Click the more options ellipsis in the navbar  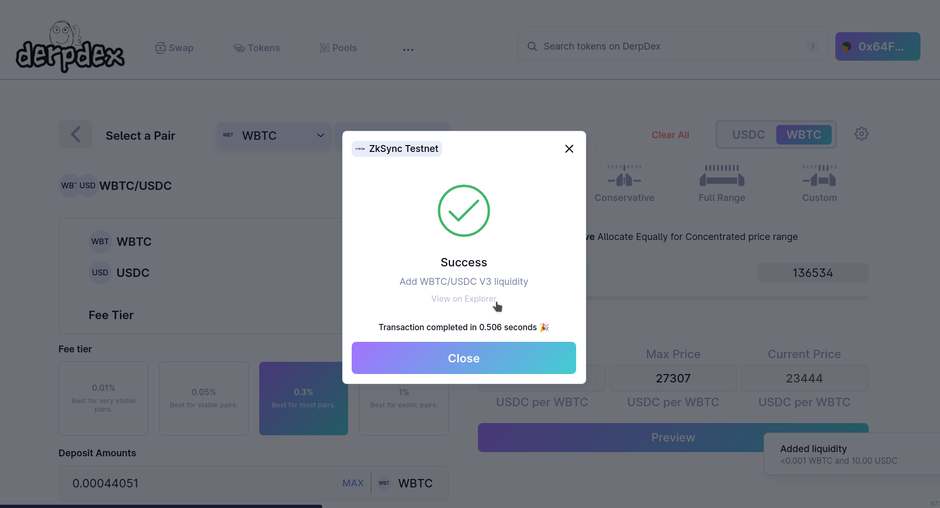[408, 49]
